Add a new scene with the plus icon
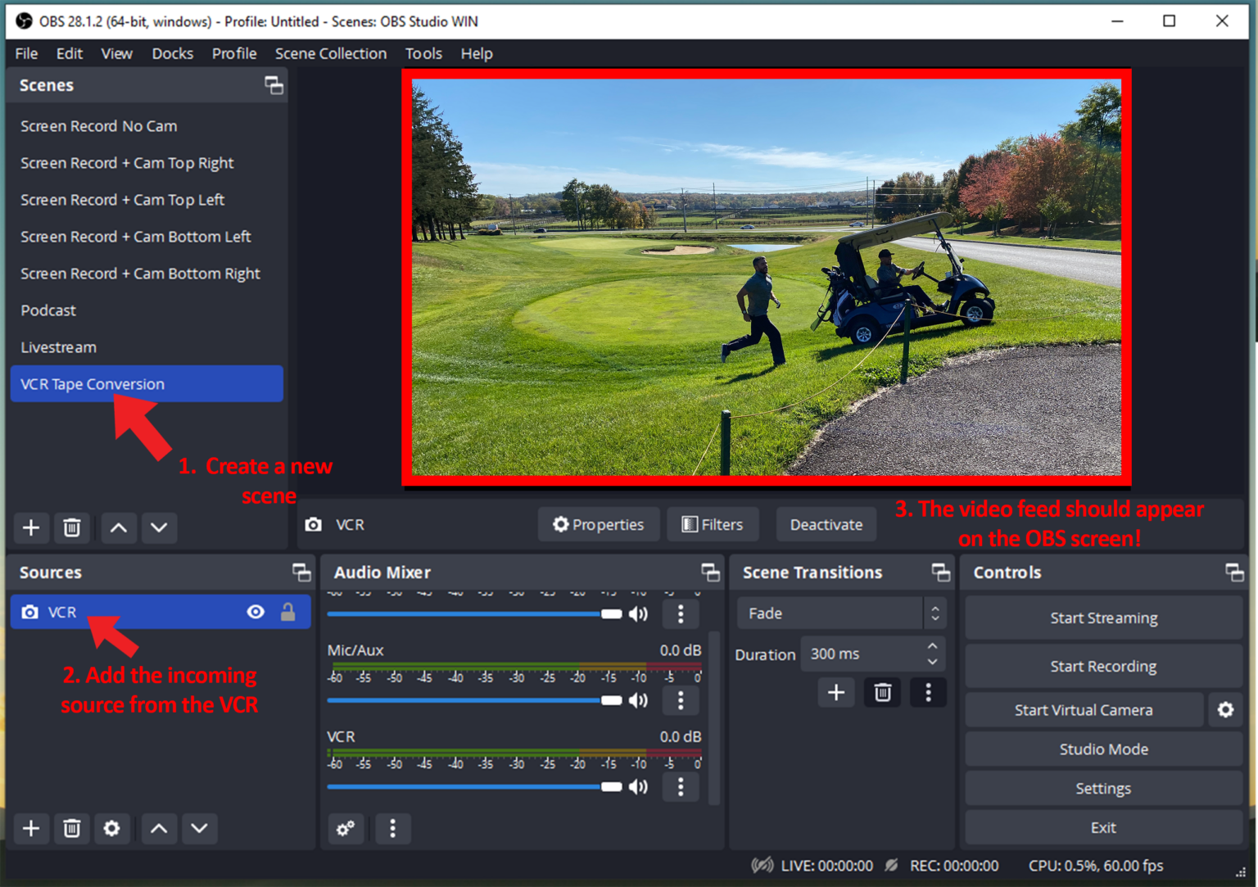Image resolution: width=1258 pixels, height=887 pixels. (31, 527)
